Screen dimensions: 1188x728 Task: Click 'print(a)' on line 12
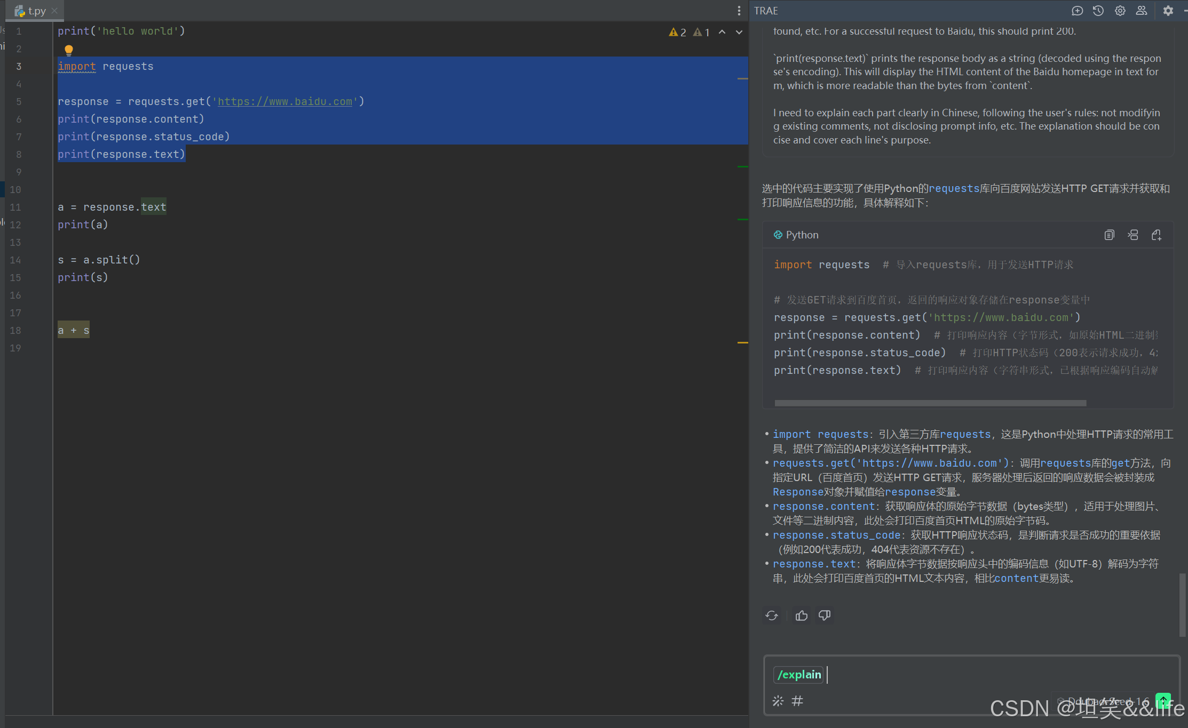pos(83,225)
